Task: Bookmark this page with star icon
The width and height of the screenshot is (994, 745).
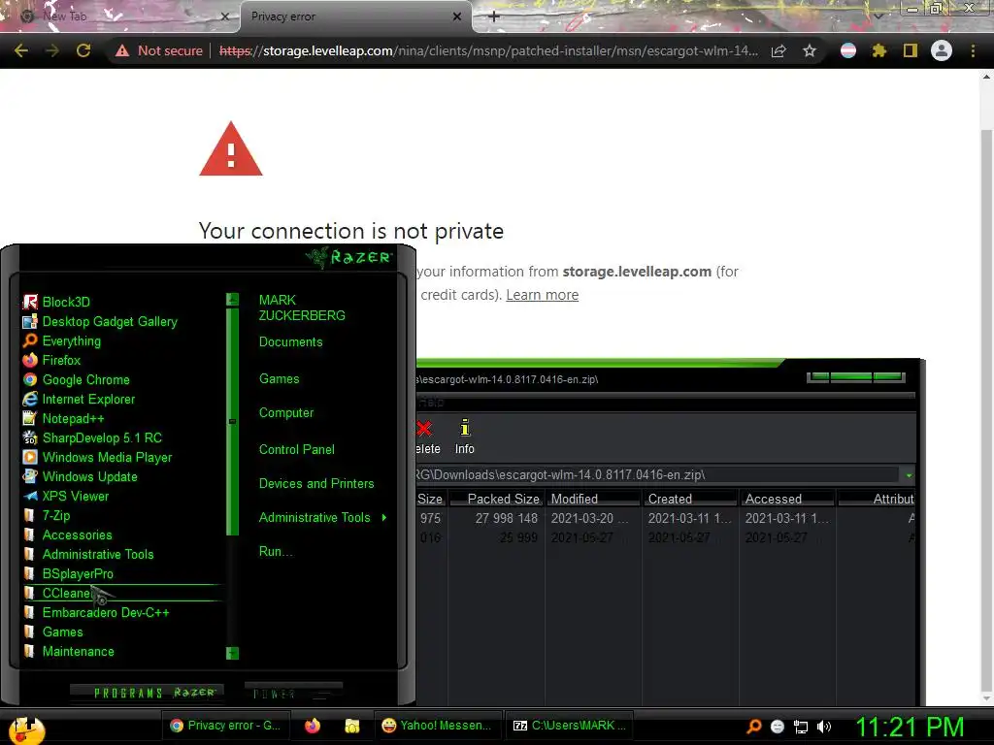Action: [810, 50]
